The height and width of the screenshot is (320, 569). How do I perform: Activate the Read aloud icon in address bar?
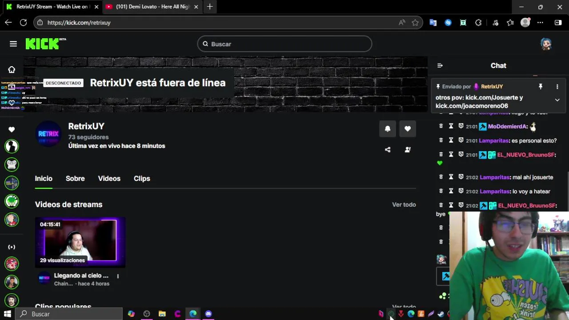coord(402,22)
